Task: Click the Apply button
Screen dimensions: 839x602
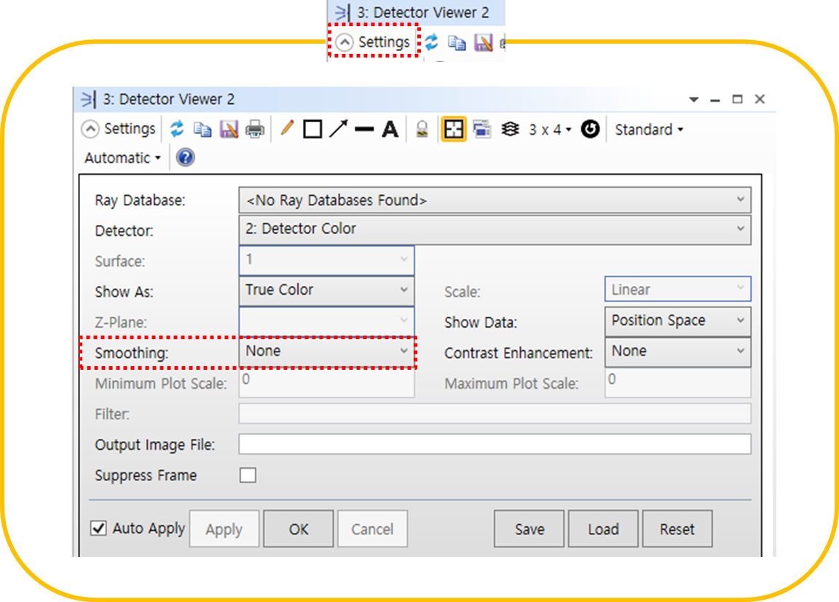Action: 224,528
